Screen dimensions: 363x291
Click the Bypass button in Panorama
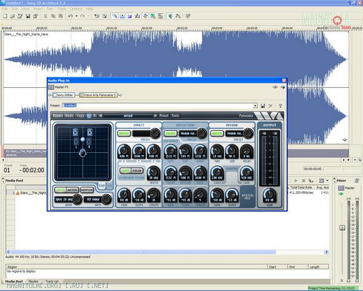pos(57,115)
